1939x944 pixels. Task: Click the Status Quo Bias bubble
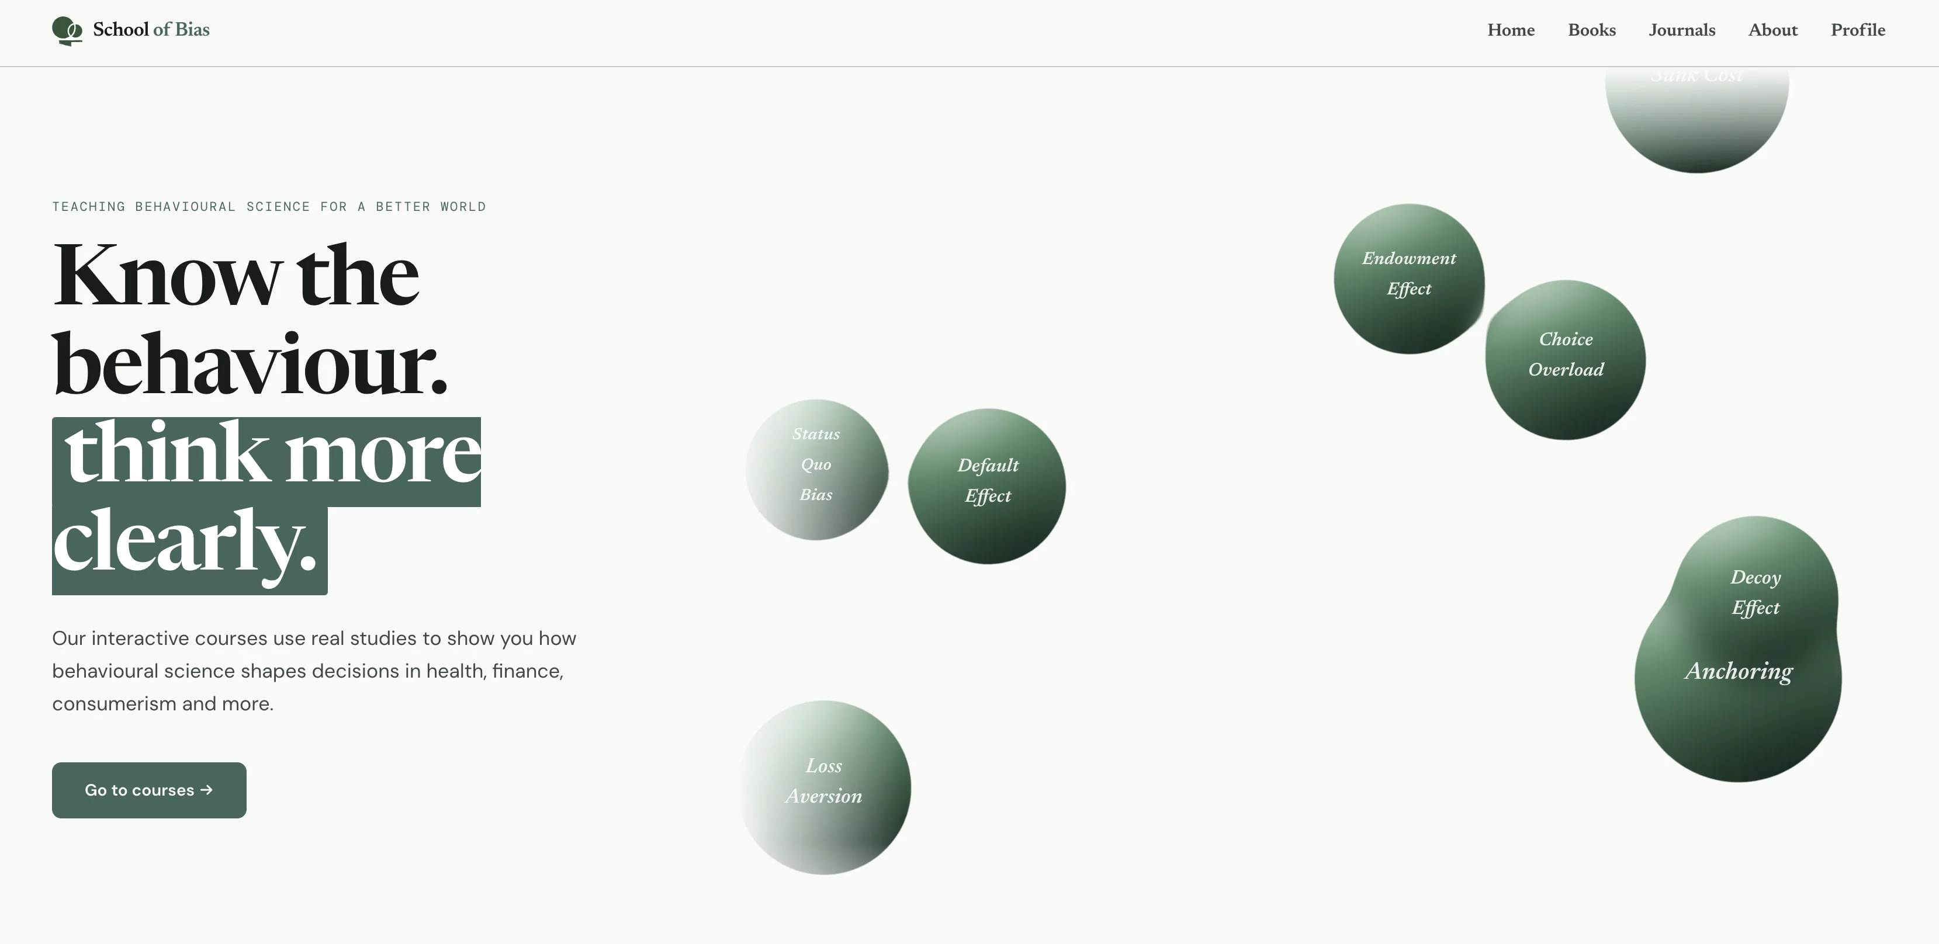[816, 466]
